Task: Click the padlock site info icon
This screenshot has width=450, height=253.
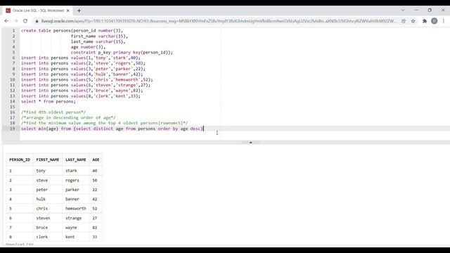Action: pyautogui.click(x=37, y=21)
